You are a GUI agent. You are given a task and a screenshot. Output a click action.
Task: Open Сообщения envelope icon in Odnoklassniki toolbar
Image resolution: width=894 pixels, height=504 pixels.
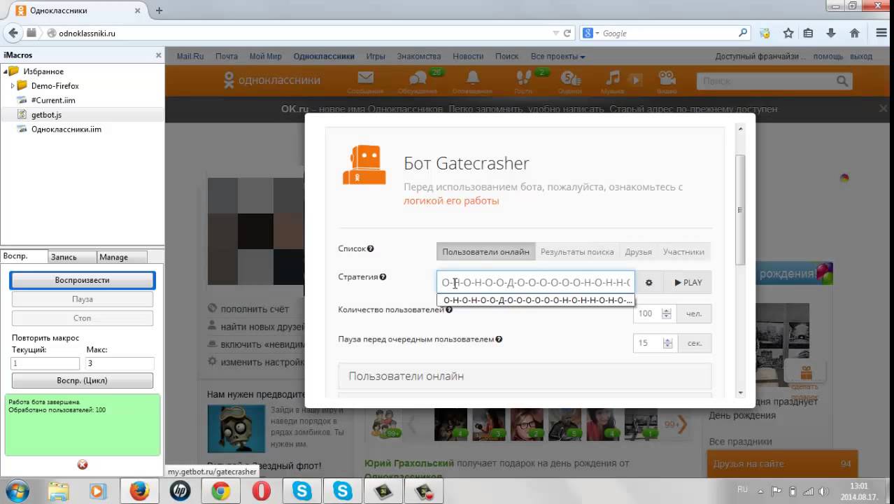(x=365, y=78)
